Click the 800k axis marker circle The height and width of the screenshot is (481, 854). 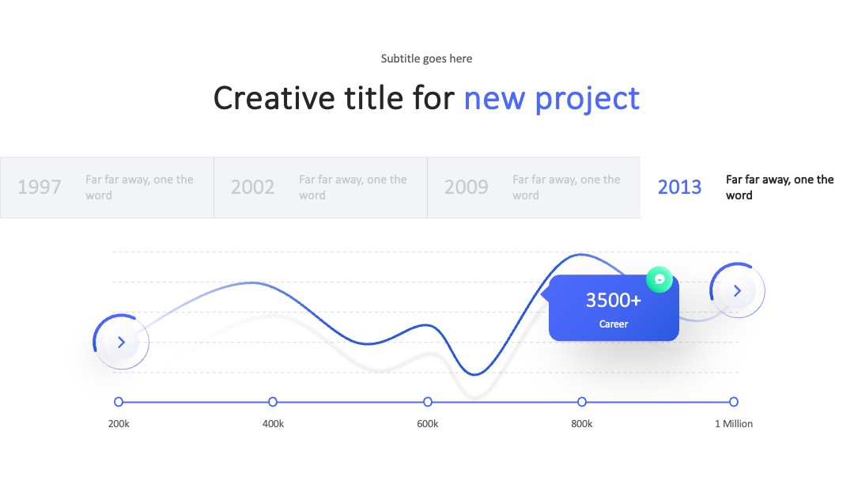pos(582,402)
